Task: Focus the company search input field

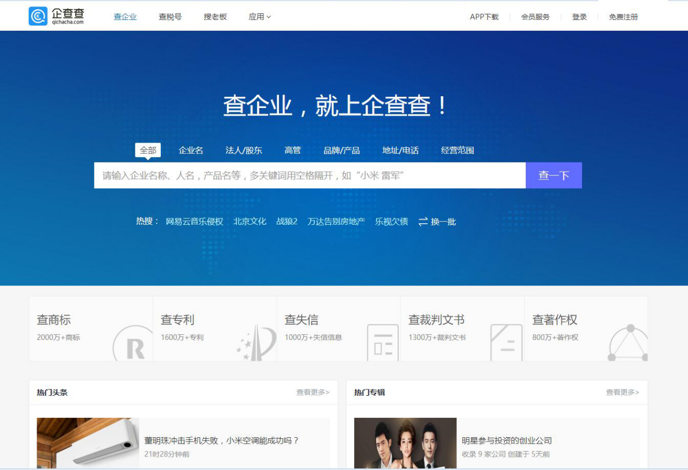Action: [x=310, y=175]
